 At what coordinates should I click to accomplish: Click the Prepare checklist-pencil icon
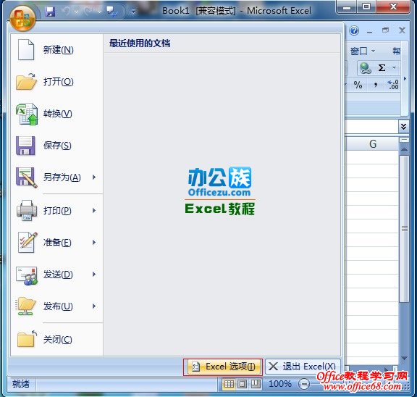point(27,242)
